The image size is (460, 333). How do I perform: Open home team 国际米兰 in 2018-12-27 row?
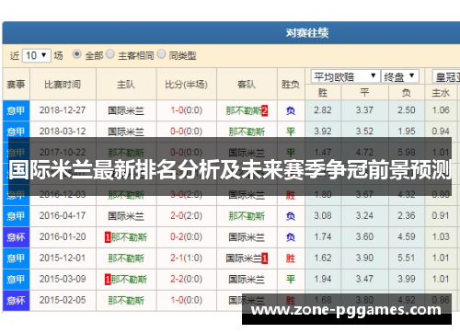tap(126, 110)
